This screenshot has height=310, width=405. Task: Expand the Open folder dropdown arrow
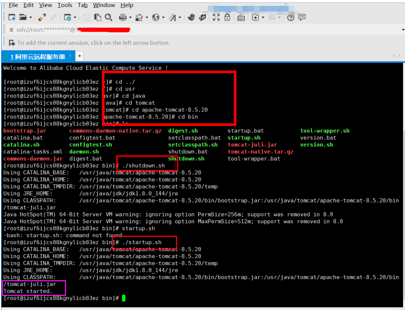[30, 18]
